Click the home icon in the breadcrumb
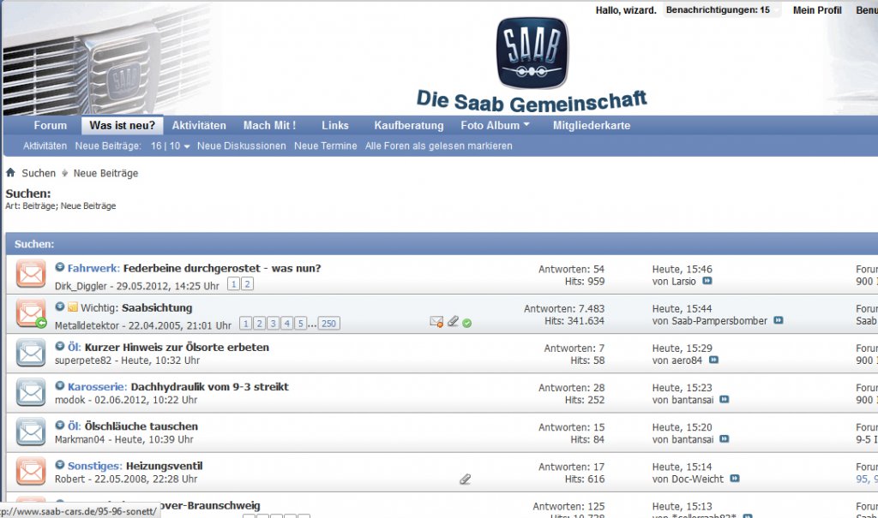Viewport: 878px width, 518px height. (x=10, y=172)
